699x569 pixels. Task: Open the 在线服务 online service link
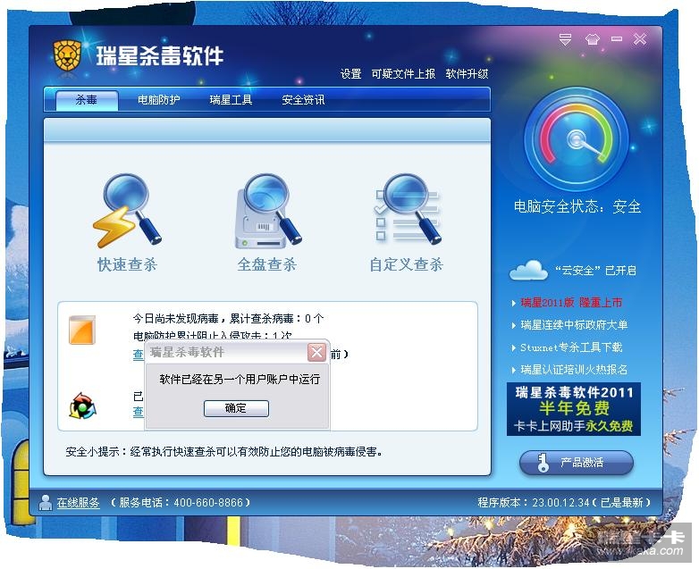click(78, 503)
